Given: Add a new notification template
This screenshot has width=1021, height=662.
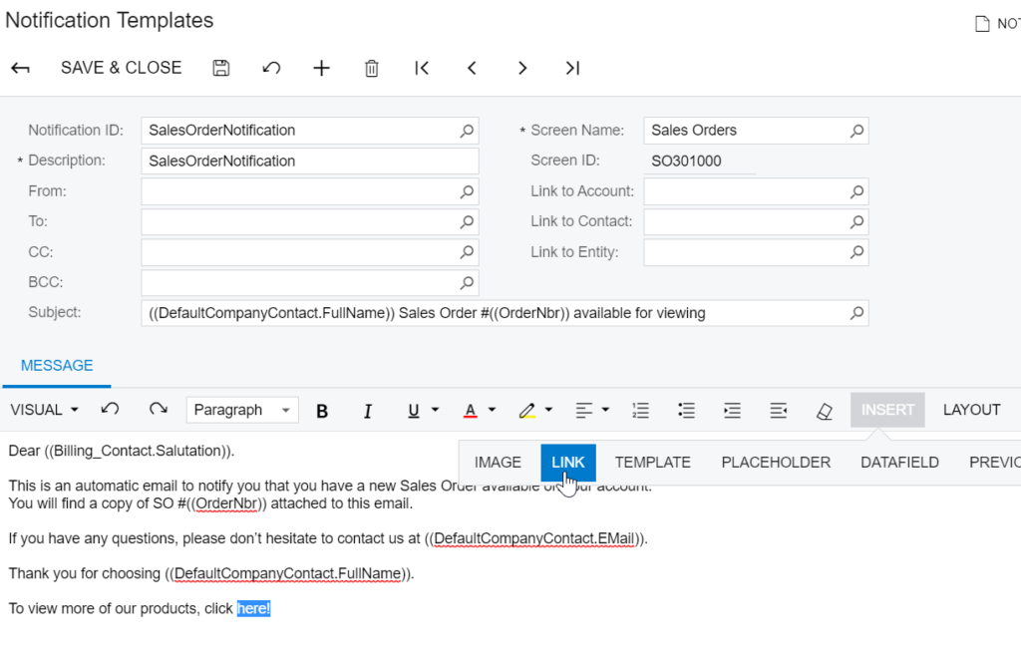Looking at the screenshot, I should pyautogui.click(x=321, y=68).
